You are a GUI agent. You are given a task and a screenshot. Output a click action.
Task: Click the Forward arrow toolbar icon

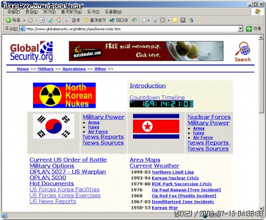(x=30, y=21)
